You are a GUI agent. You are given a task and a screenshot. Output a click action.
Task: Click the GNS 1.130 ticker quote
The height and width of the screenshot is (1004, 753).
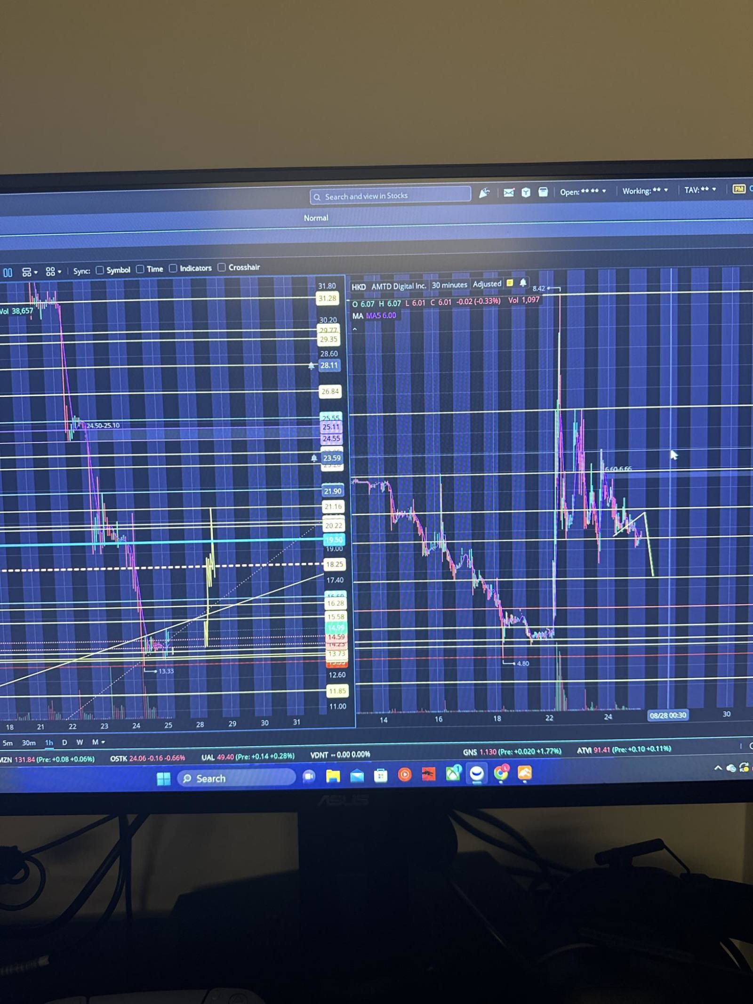(512, 752)
